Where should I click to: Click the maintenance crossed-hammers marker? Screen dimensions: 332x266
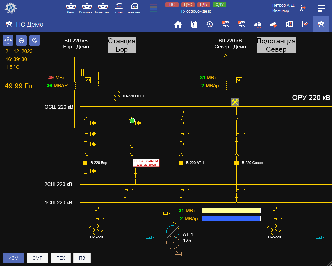(x=235, y=102)
